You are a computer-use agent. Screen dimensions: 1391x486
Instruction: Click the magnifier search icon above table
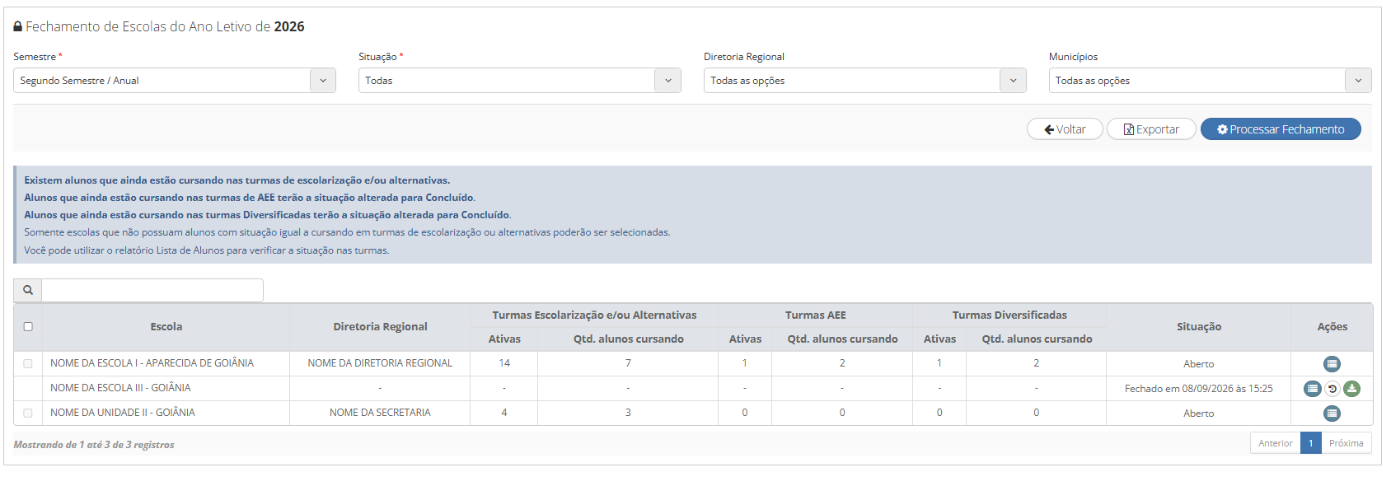[x=28, y=290]
